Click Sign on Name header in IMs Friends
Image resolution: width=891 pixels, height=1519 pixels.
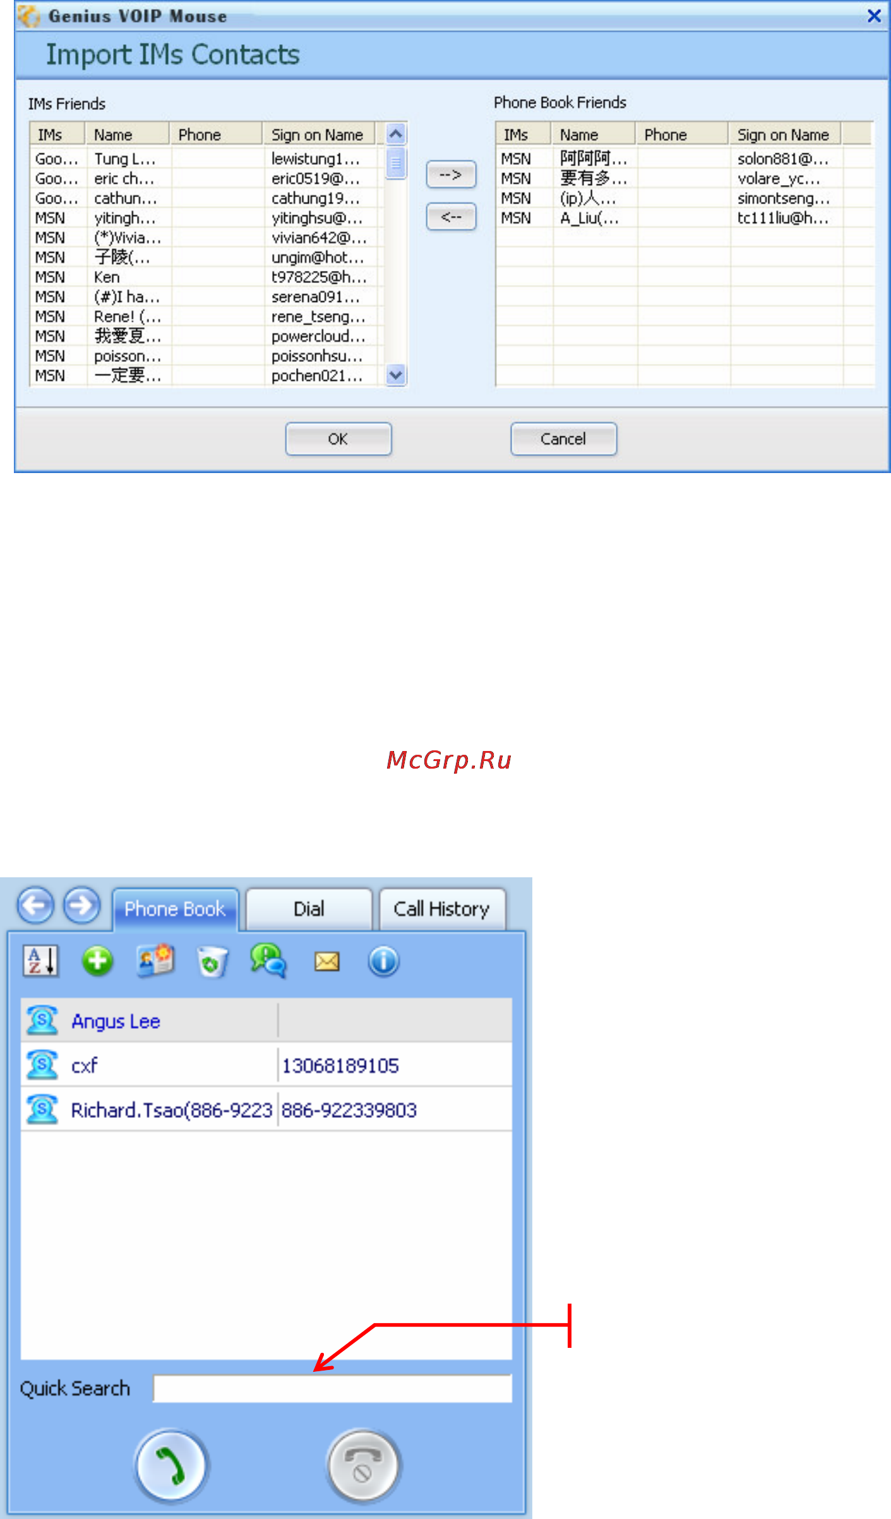tap(319, 135)
